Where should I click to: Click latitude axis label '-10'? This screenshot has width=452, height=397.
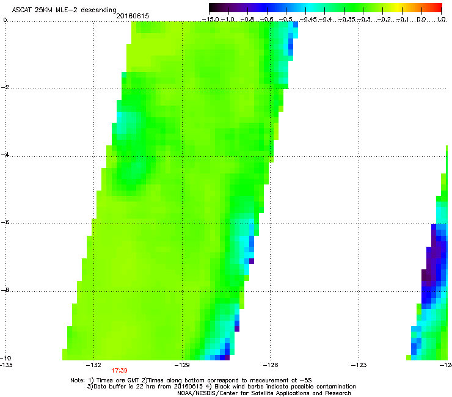[x=5, y=358]
